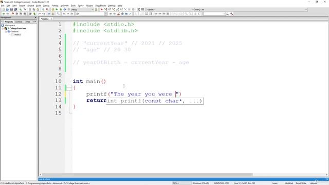The height and width of the screenshot is (185, 329).
Task: Open the Search menu
Action: point(22,6)
